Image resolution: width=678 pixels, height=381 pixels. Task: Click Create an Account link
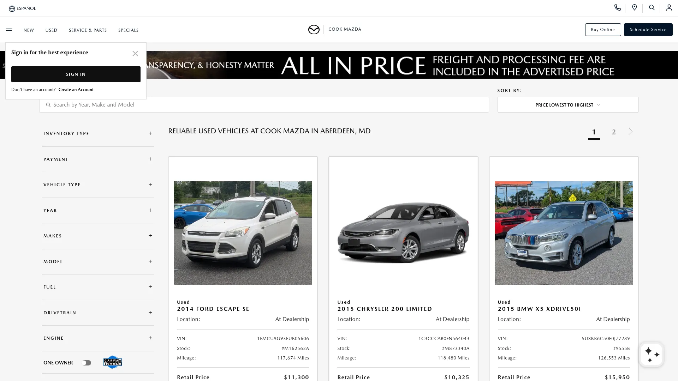coord(76,90)
